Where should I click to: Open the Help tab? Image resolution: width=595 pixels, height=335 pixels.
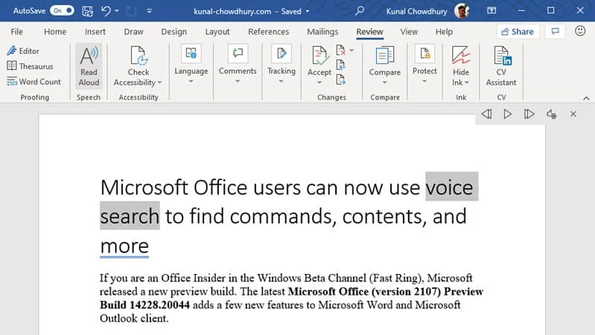444,32
